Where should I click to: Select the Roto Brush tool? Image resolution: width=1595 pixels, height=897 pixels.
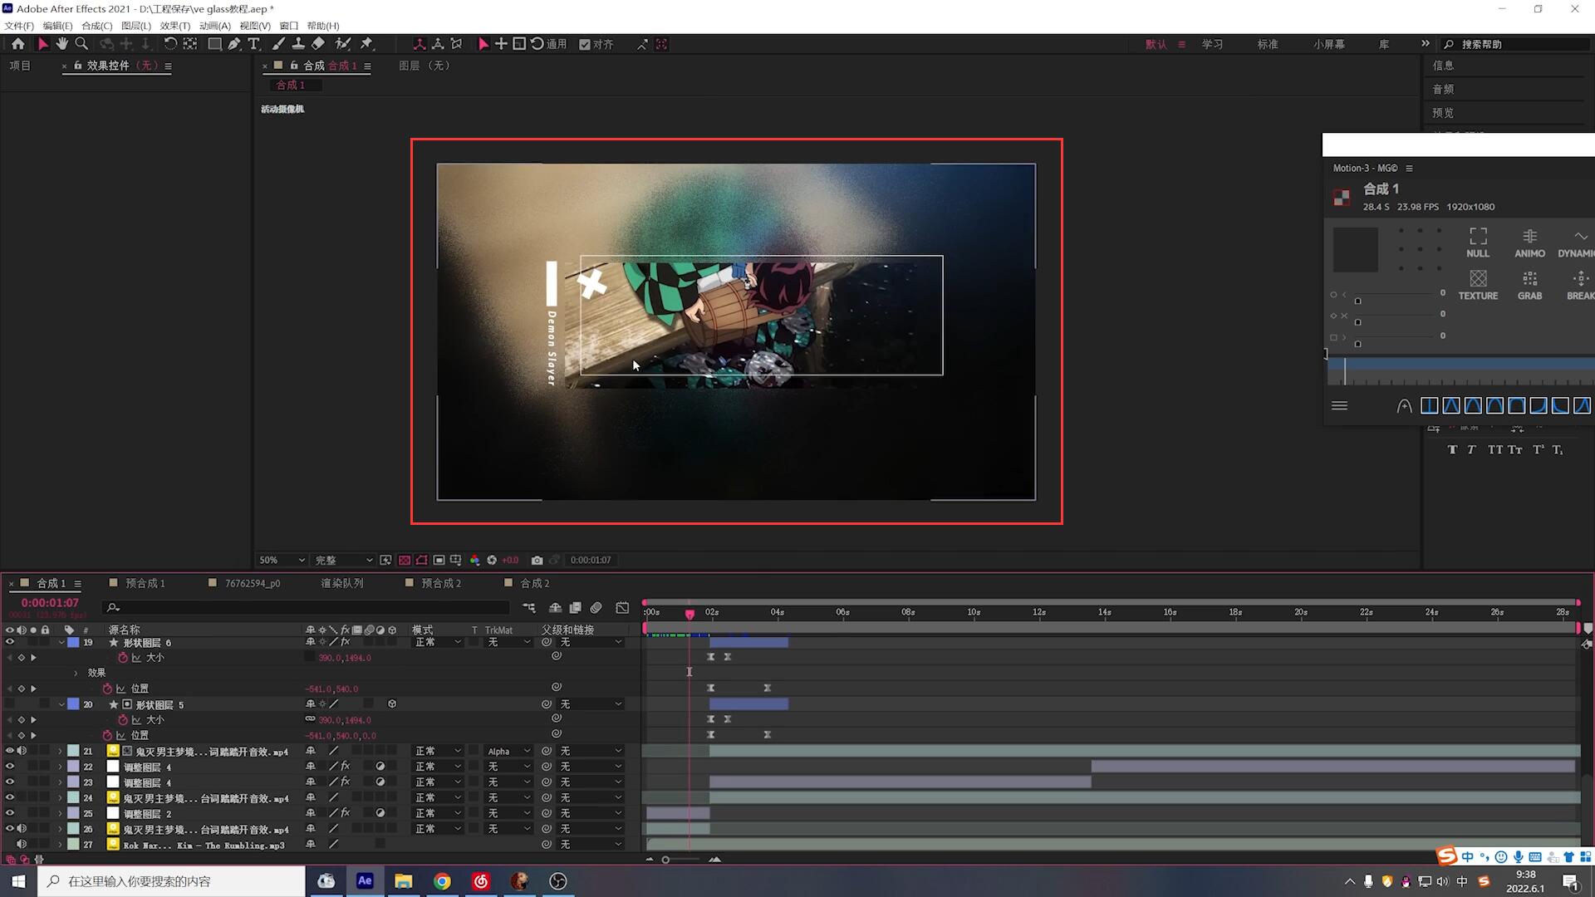click(342, 44)
